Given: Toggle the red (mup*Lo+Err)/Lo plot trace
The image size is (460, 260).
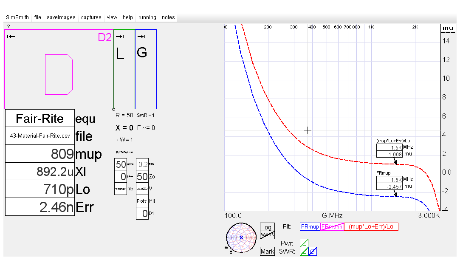Looking at the screenshot, I should [371, 226].
